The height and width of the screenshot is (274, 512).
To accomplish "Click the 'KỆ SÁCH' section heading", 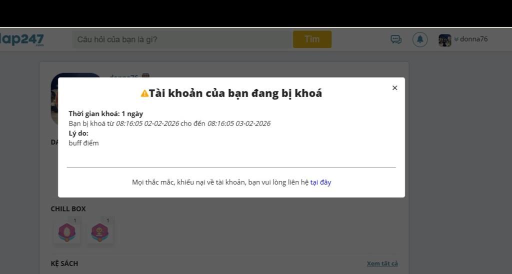I will point(64,263).
